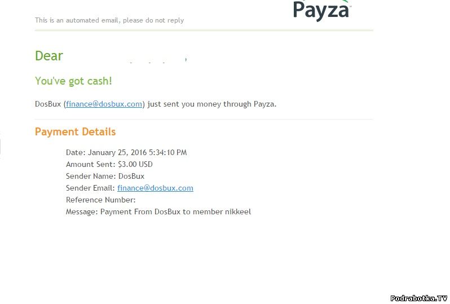Click the $3.00 USD amount
The image size is (450, 304).
point(135,164)
